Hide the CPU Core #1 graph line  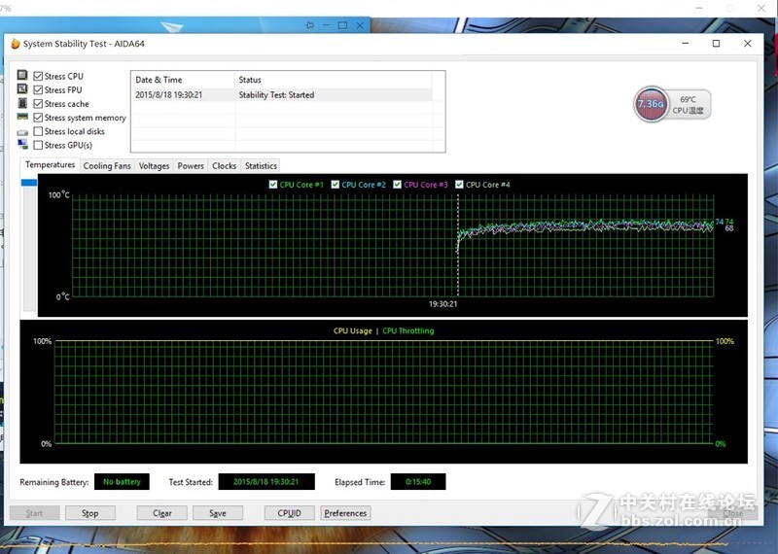(273, 185)
